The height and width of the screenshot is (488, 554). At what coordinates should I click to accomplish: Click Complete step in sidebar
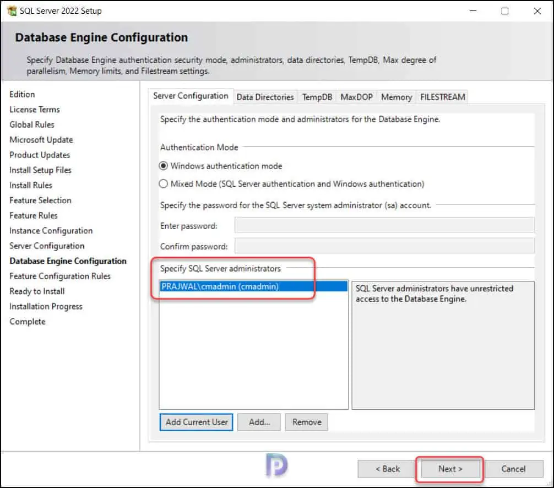coord(27,322)
